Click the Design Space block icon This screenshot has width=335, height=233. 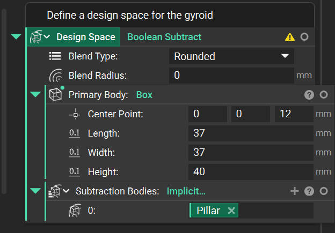pyautogui.click(x=36, y=37)
